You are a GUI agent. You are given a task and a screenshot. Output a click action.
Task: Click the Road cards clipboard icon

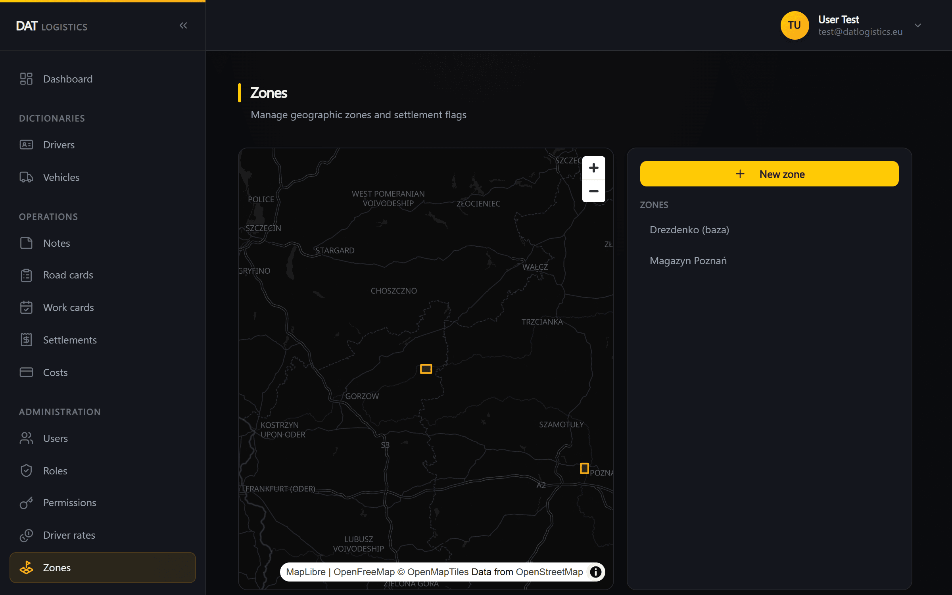pyautogui.click(x=26, y=275)
